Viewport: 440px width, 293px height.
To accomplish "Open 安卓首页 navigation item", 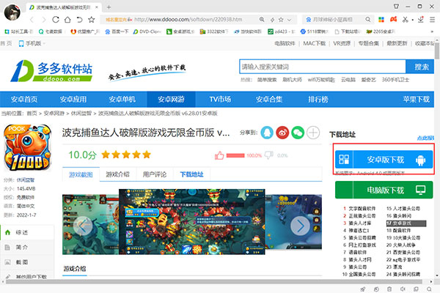I will point(24,100).
